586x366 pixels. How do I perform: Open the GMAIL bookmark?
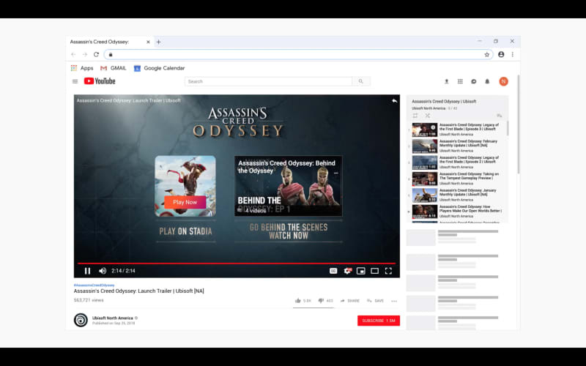coord(114,68)
